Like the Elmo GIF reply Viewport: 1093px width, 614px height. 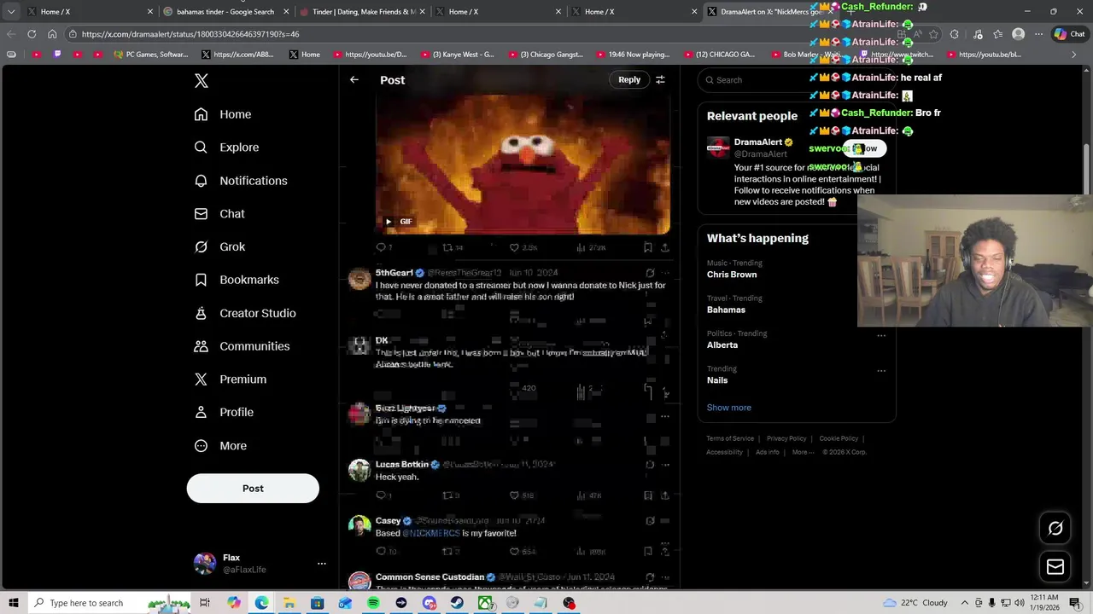tap(514, 248)
